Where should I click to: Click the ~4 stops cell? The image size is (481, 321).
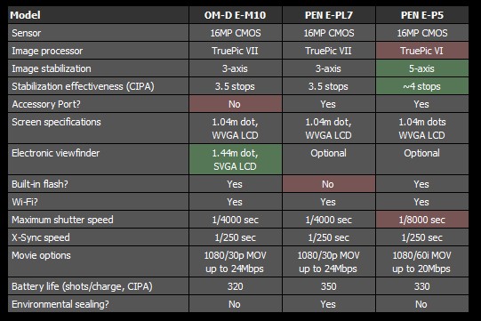click(x=422, y=86)
